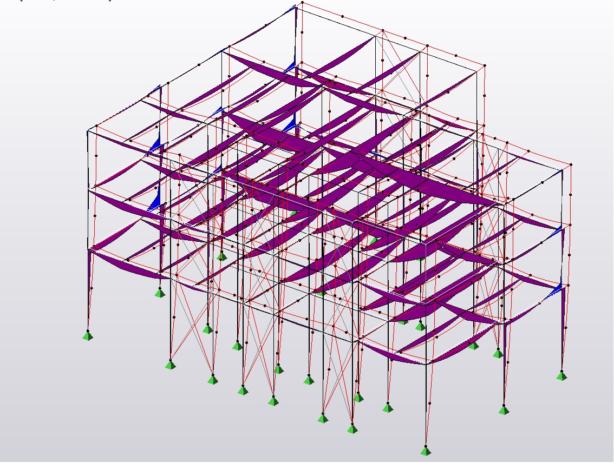Select the lowest green support at the front corner

click(x=426, y=451)
